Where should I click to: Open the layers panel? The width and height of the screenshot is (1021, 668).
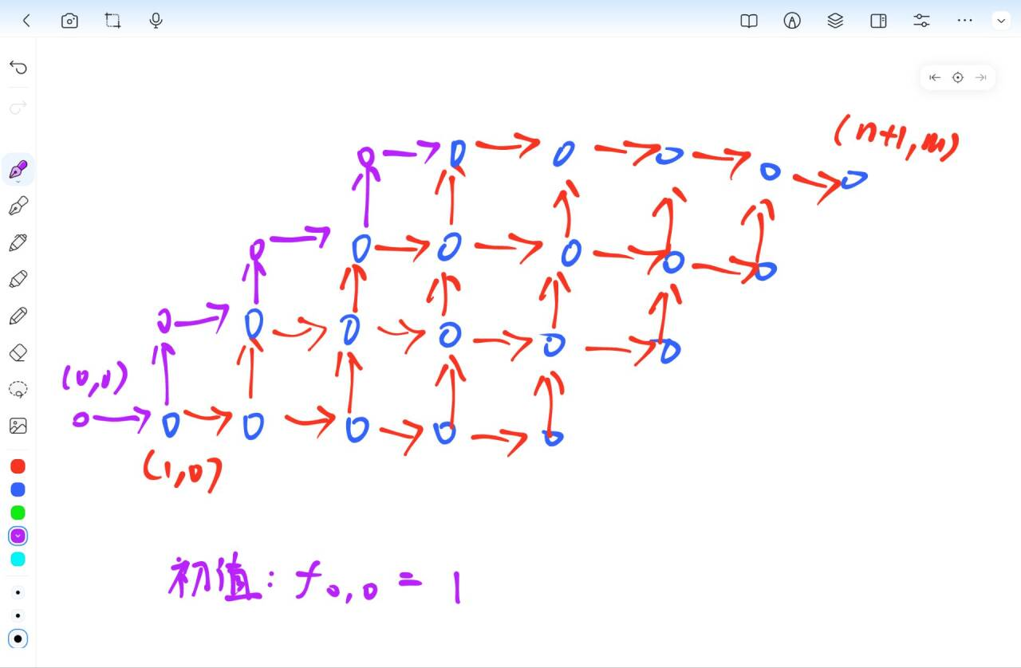click(835, 21)
